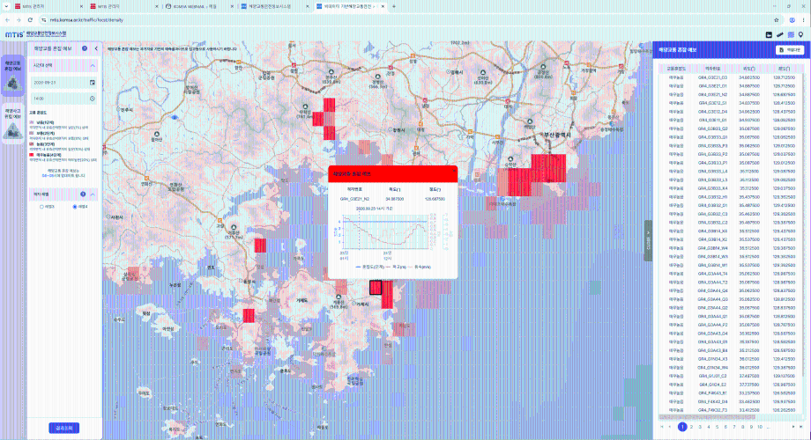
Task: Click help icon in grid level section
Action: (83, 194)
